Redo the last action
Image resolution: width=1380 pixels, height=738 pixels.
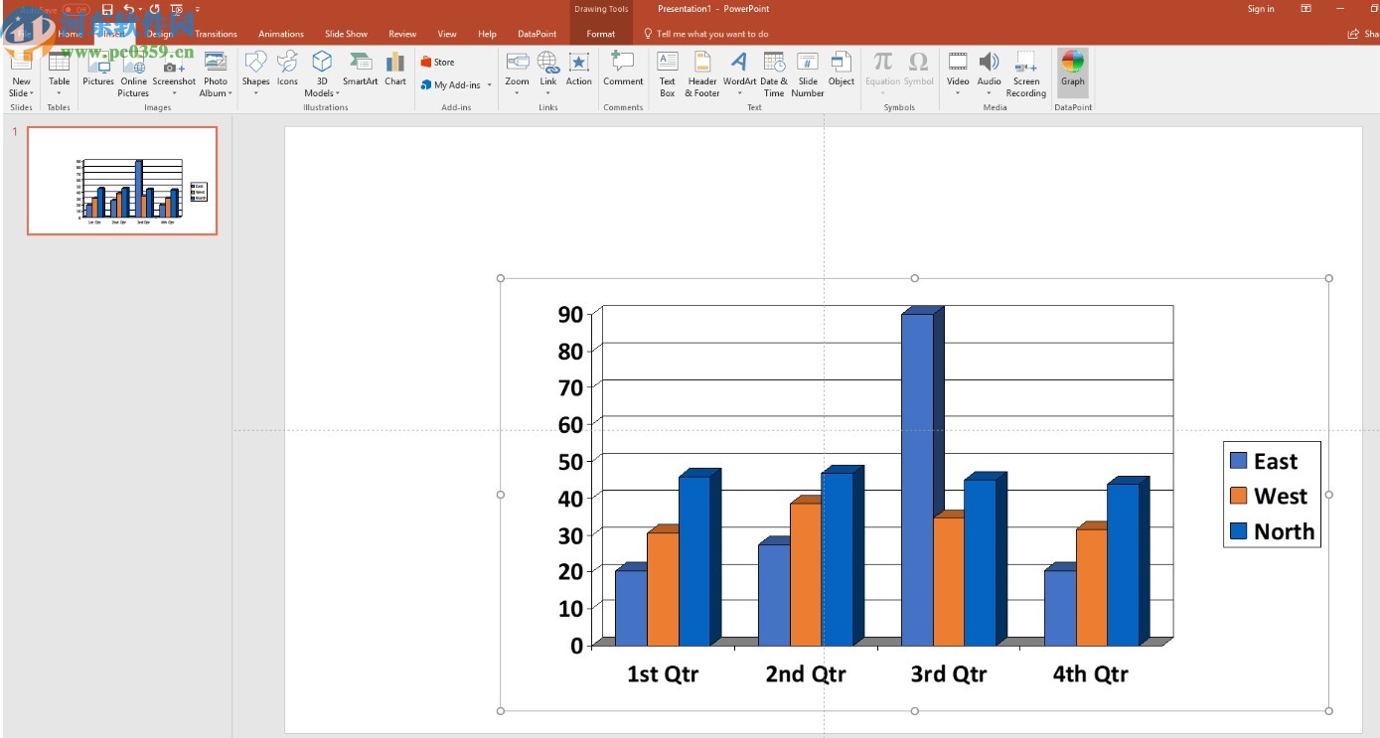pyautogui.click(x=154, y=9)
